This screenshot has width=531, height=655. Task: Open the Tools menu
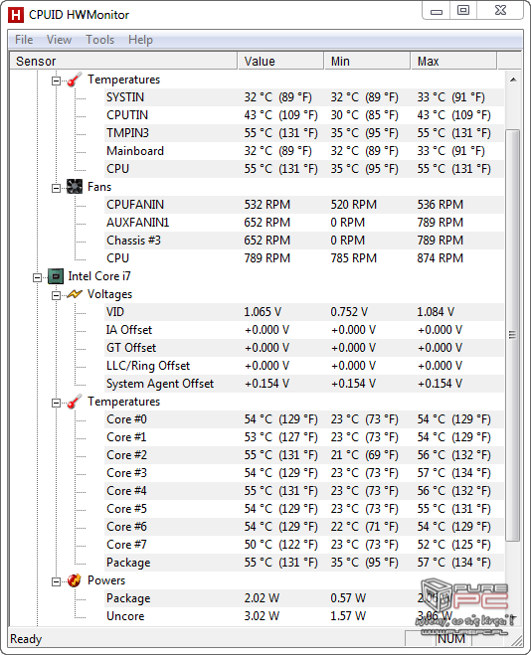point(99,40)
